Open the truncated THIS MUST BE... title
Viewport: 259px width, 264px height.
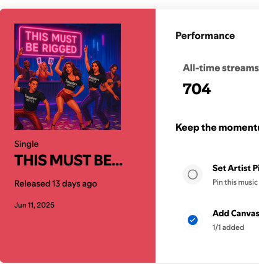click(x=68, y=160)
